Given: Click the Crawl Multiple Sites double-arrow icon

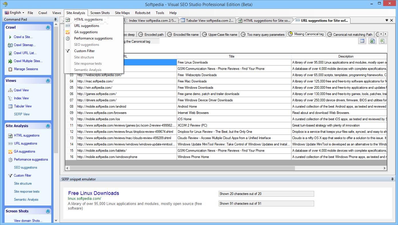Looking at the screenshot, I should [x=10, y=61].
